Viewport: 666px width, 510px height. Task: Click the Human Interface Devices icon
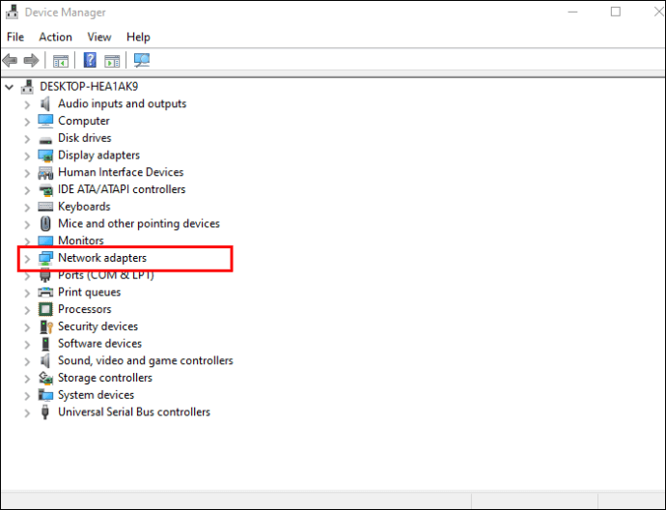click(45, 173)
